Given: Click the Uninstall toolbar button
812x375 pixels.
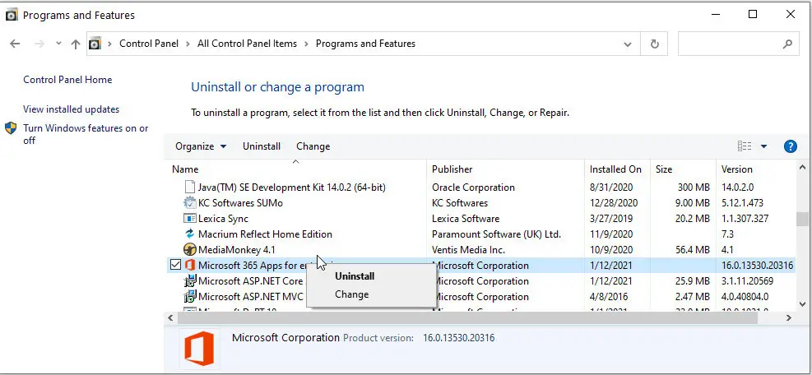Looking at the screenshot, I should pos(262,146).
